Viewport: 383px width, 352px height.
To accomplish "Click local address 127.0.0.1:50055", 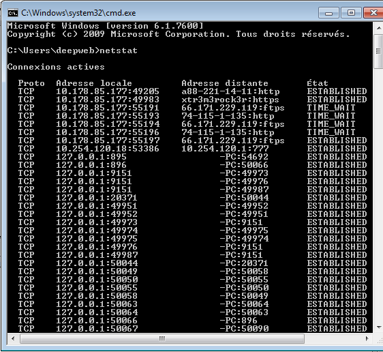I will [x=97, y=288].
